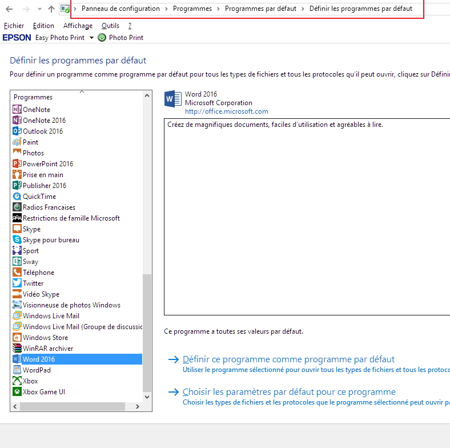Click the Word 2016 description text box
The image size is (450, 448).
[x=307, y=217]
